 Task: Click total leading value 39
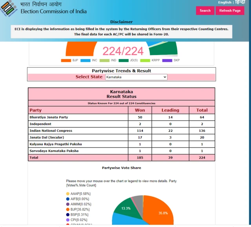170,158
